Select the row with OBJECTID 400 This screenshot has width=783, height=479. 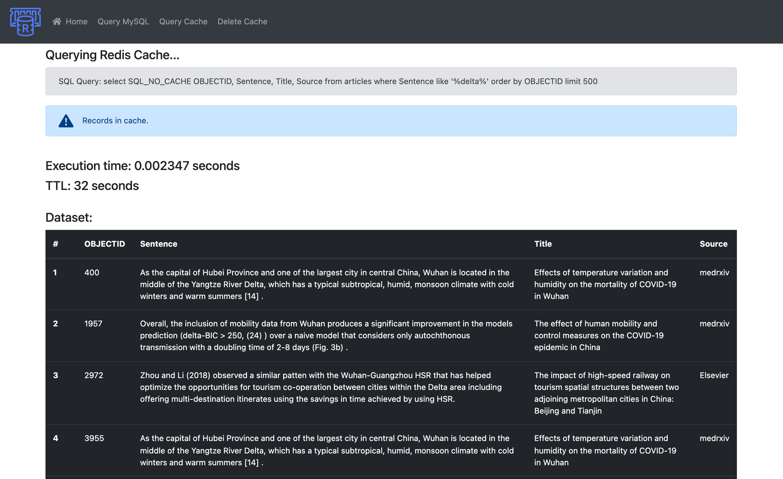pos(92,273)
